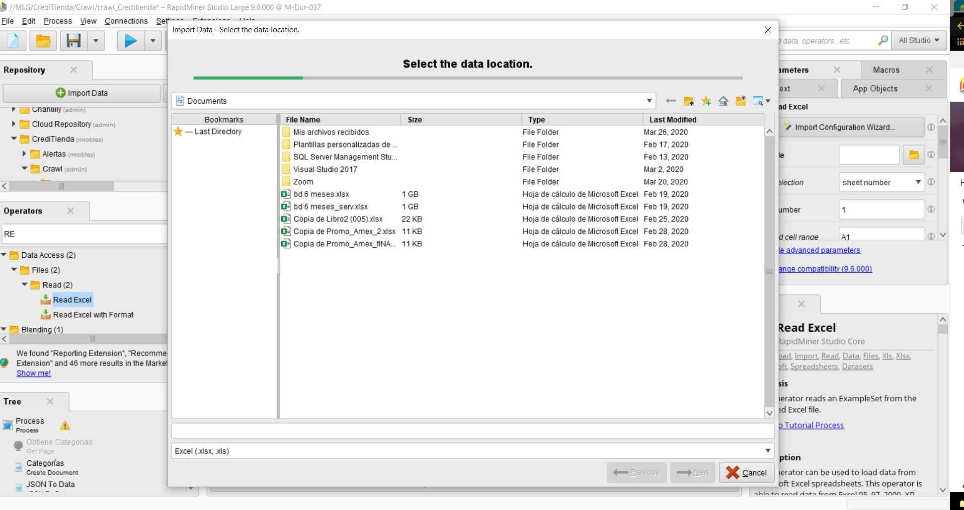Add current folder to bookmarks
This screenshot has height=510, width=964.
[x=706, y=101]
